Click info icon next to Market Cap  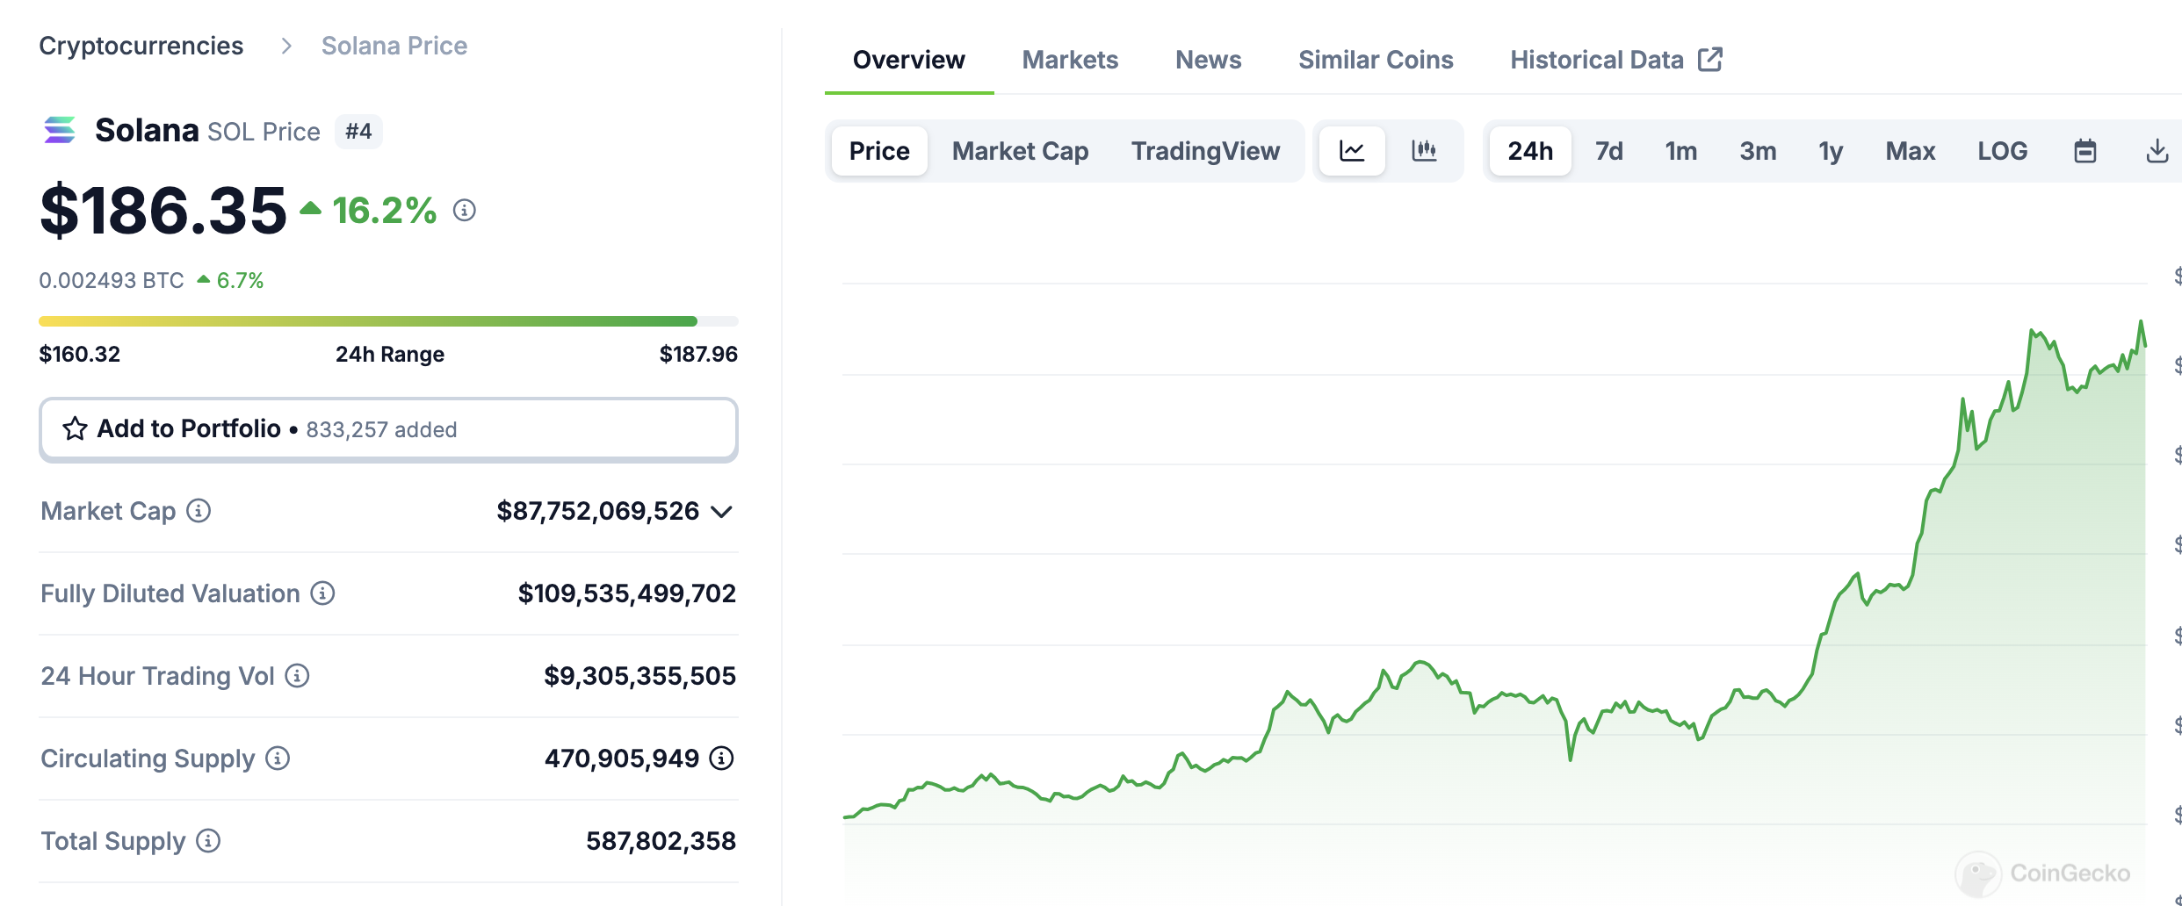click(199, 511)
